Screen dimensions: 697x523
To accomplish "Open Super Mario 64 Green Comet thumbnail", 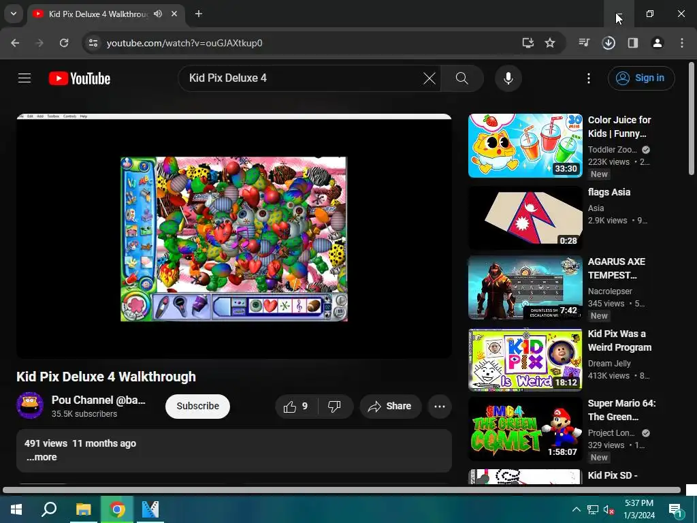I will 525,429.
